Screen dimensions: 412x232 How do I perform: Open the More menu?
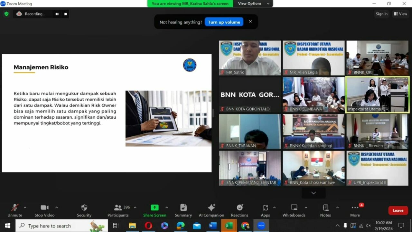click(x=355, y=210)
